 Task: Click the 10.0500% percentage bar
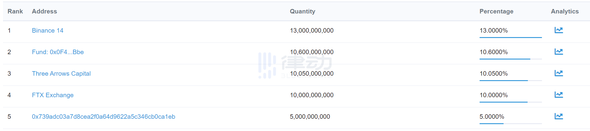pos(510,80)
